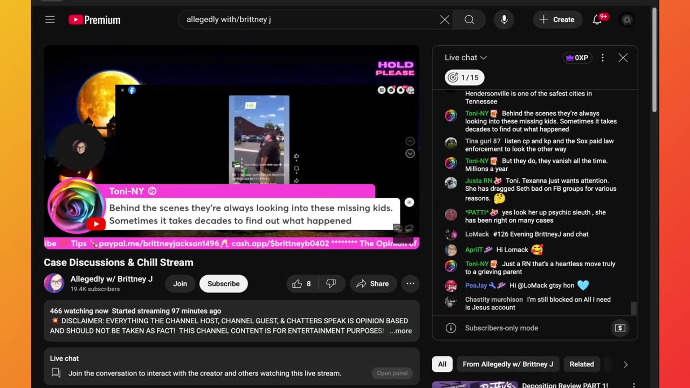Open Super Chat dollar icon

coord(620,328)
